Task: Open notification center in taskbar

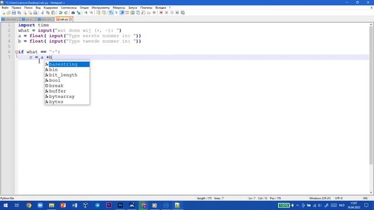Action: (x=366, y=205)
